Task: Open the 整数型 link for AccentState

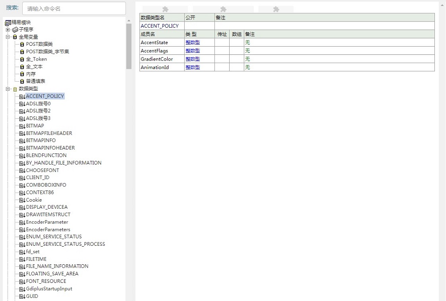Action: pos(192,42)
